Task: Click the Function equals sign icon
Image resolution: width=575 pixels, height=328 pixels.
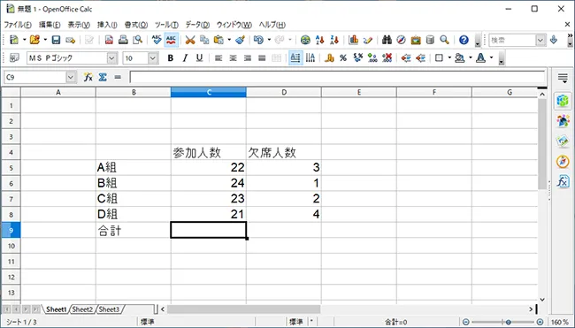Action: tap(118, 77)
